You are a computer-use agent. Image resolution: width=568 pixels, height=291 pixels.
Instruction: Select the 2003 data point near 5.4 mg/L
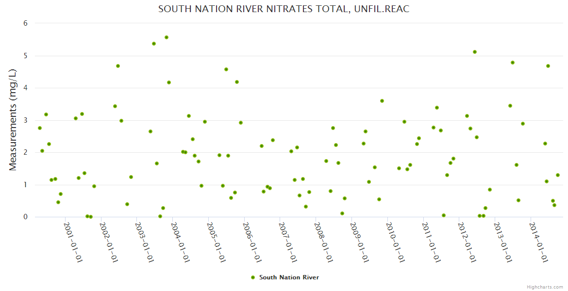pyautogui.click(x=154, y=44)
